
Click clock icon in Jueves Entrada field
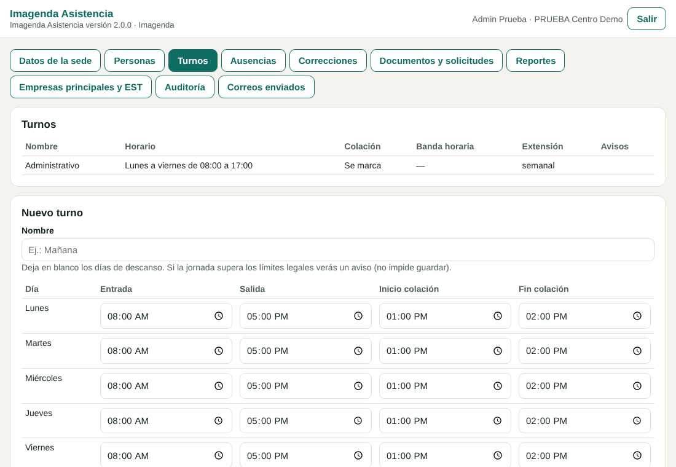(219, 421)
